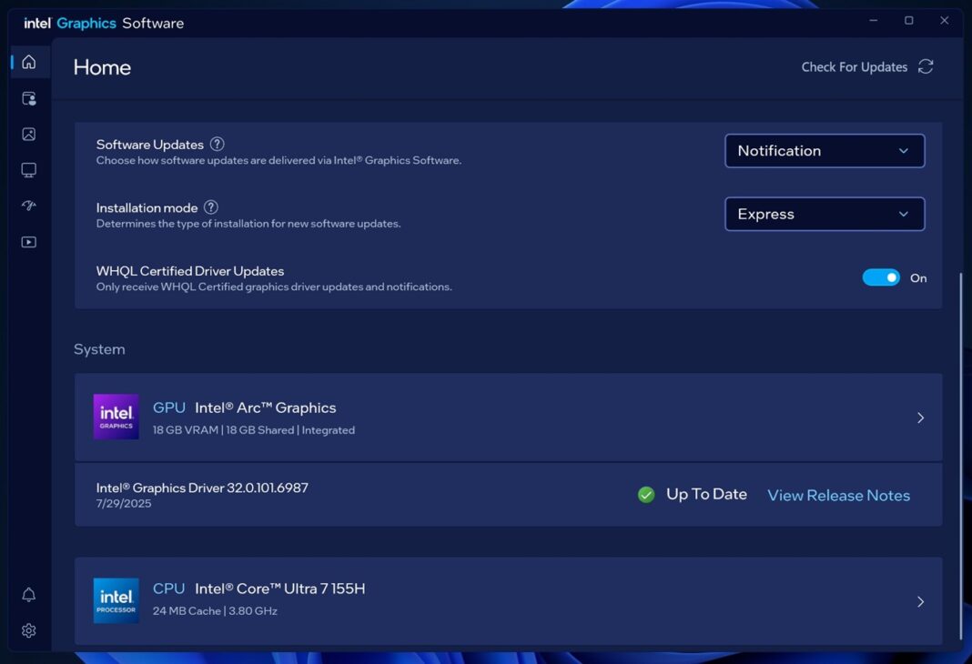
Task: Click the Software Updates help question mark
Action: point(218,143)
